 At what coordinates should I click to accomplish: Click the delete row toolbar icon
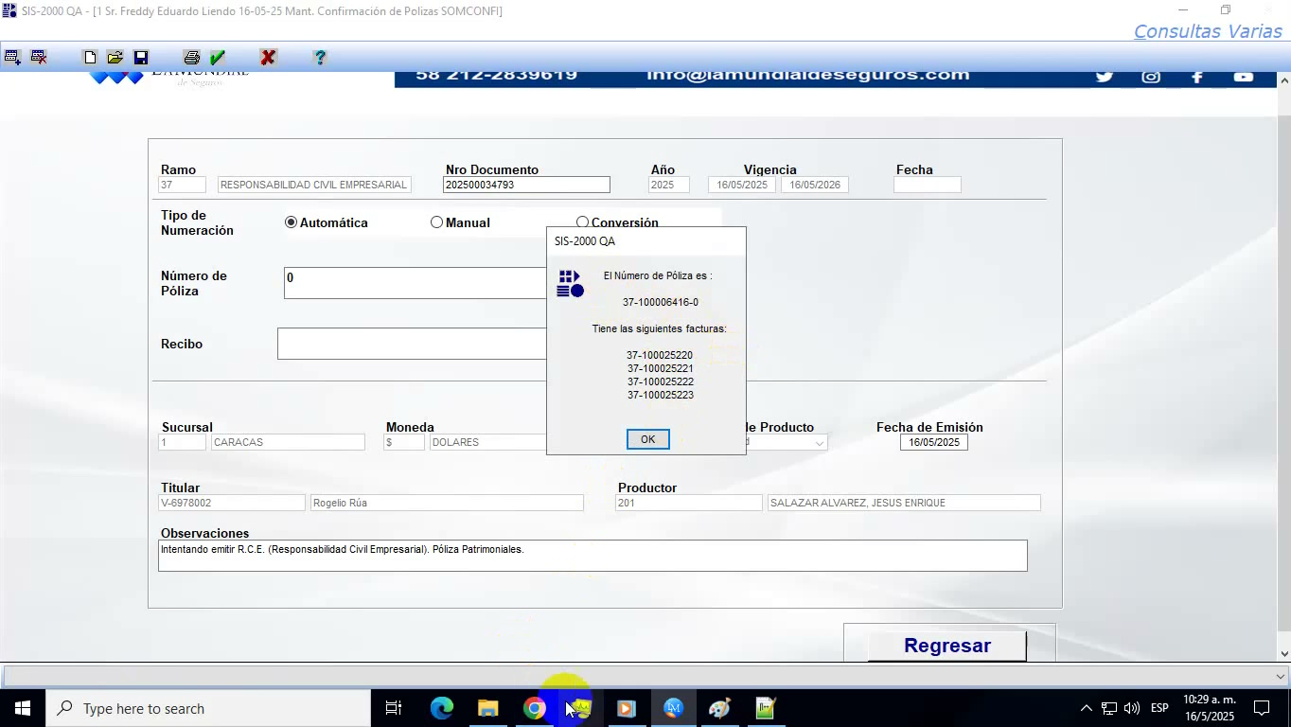[x=39, y=58]
